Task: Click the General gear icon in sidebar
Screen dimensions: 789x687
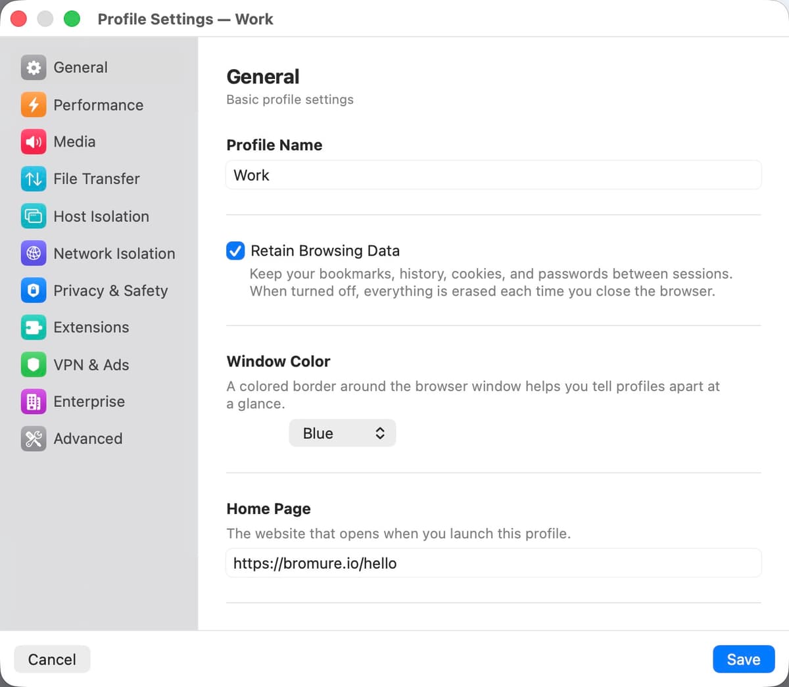Action: point(34,68)
